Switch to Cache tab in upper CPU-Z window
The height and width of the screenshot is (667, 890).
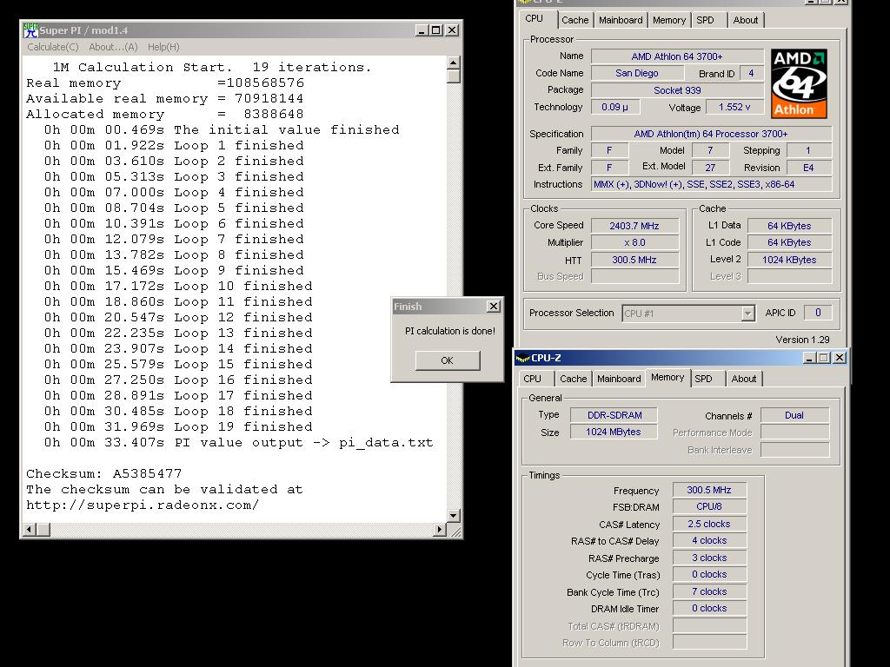point(575,20)
